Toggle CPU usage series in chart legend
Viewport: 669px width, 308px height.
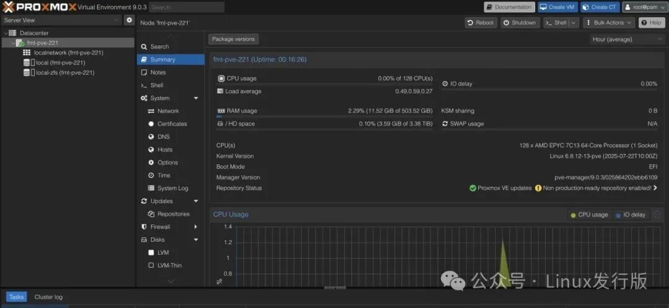(x=588, y=215)
